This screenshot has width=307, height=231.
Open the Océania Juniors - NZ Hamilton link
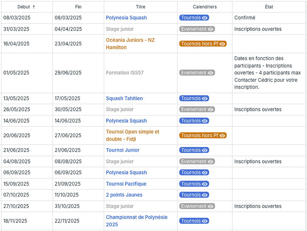130,43
